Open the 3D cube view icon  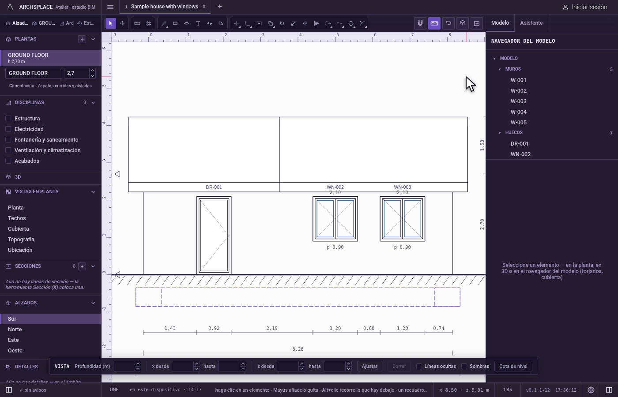463,23
